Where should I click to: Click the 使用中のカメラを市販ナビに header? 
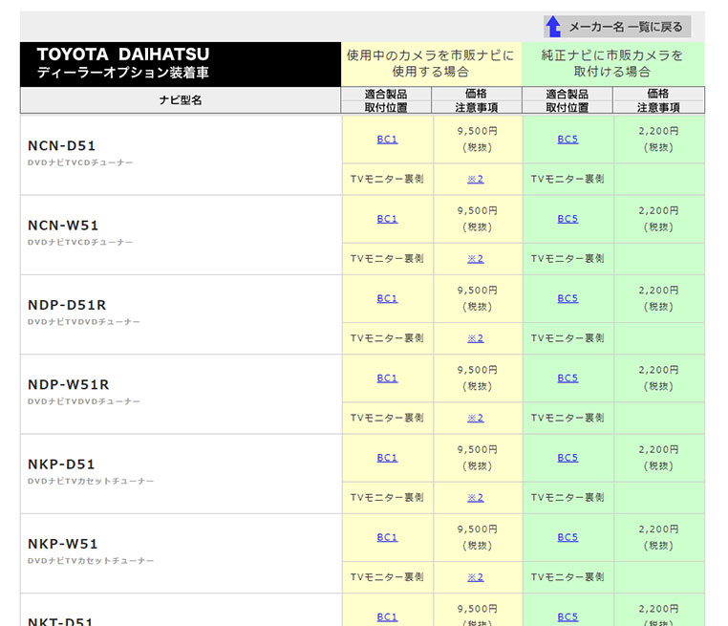431,55
